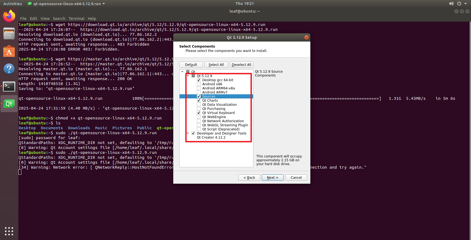Click the Qt 5.12.9 Source Components description
Screen dimensions: 471x240
coord(269,74)
